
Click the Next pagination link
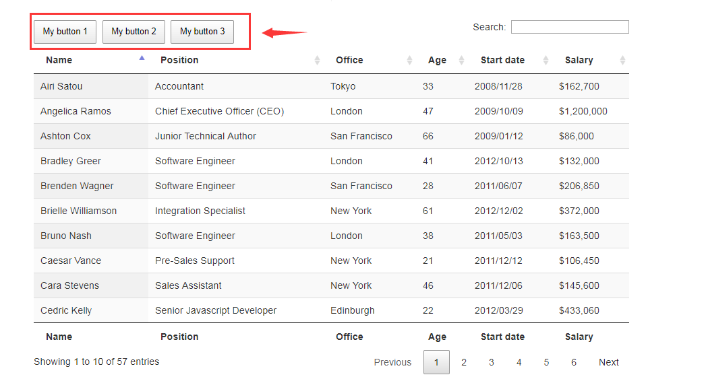(x=608, y=362)
